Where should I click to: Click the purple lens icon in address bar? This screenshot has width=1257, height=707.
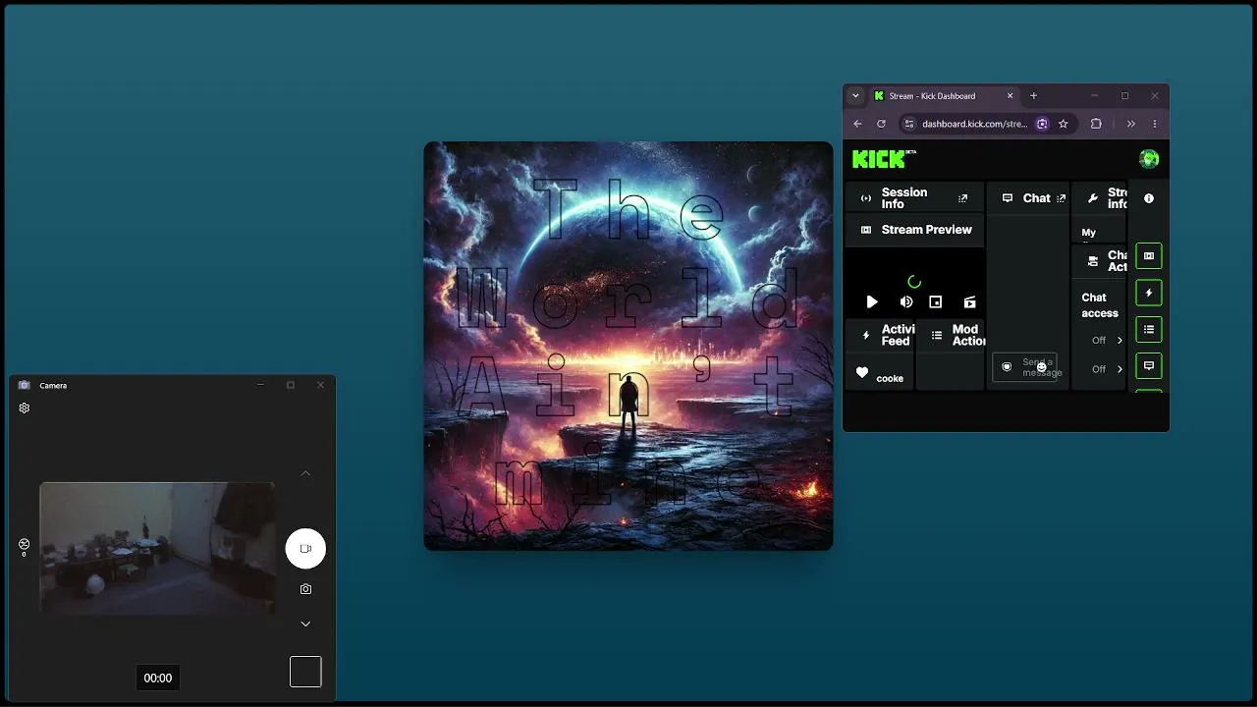click(x=1042, y=124)
